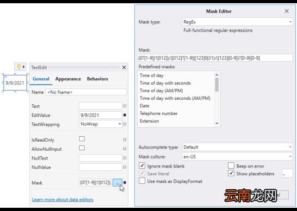Click the NullText input field
297x211 pixels.
click(x=101, y=158)
